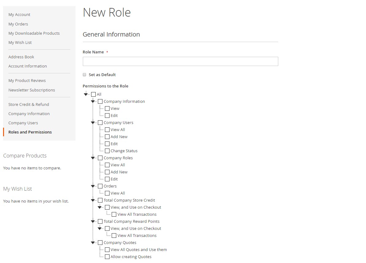
Task: Collapse Total Company Store Credit arrow
Action: point(93,200)
